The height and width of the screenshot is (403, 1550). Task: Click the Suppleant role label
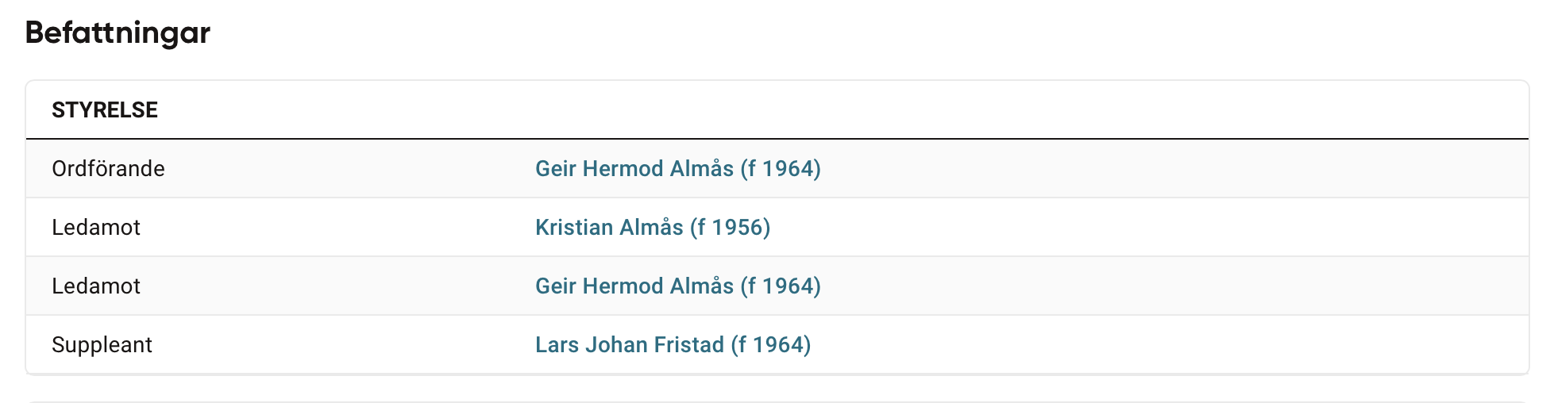point(102,345)
